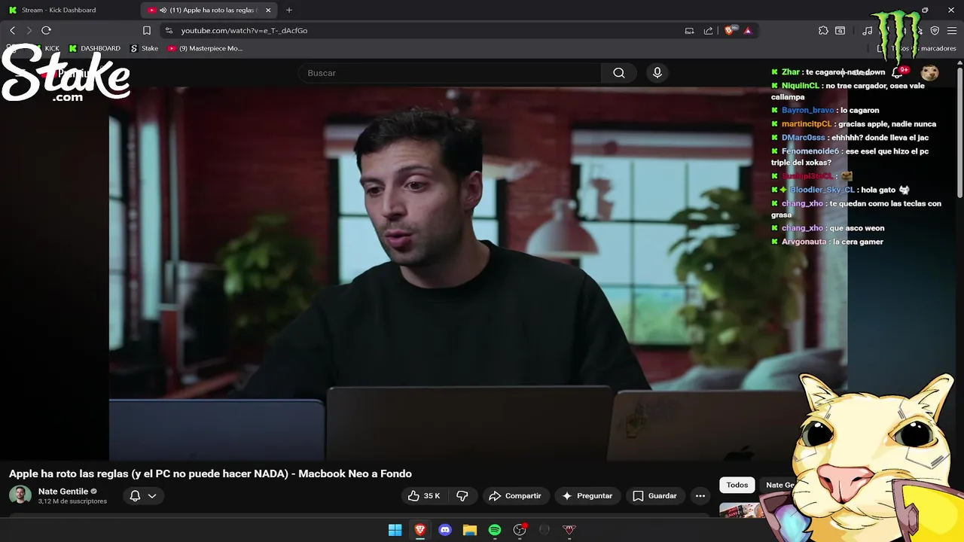Click the Guardar save button
The height and width of the screenshot is (542, 964).
pyautogui.click(x=654, y=495)
